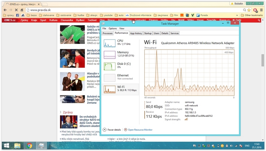
Task: Select Wi-Fi performance item
Action: pos(120,89)
